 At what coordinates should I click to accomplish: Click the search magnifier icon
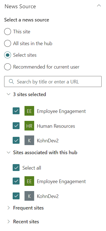[11, 81]
